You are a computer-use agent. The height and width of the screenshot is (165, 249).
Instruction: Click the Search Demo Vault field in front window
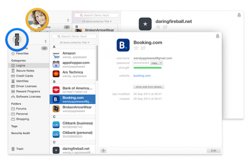pos(74,36)
